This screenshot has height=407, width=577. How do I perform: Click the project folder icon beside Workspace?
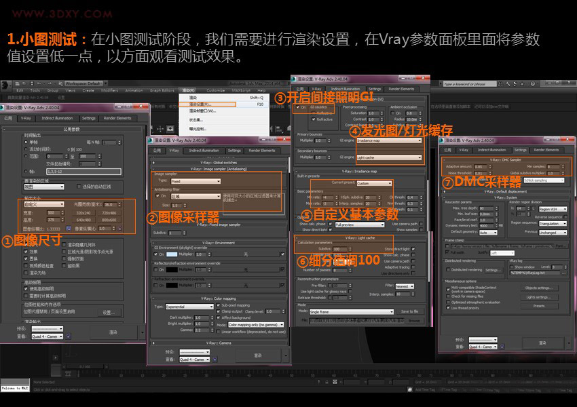60,84
